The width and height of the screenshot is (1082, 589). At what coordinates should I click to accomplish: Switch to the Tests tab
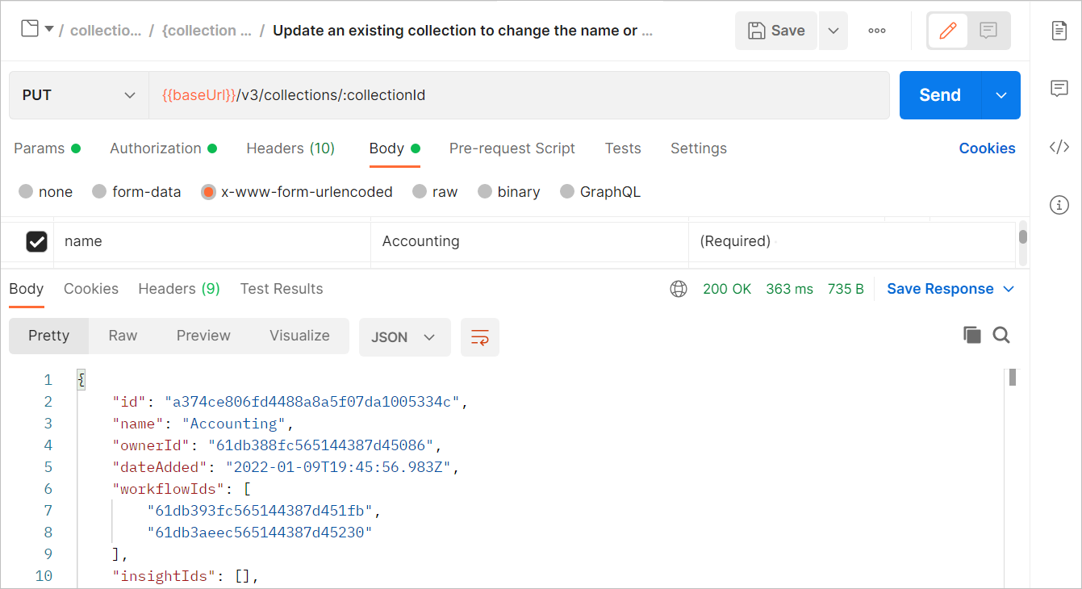tap(622, 148)
